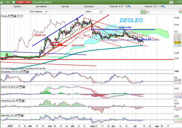The image size is (182, 128).
Task: Click the Órdenes list icon
Action: [x=122, y=6]
